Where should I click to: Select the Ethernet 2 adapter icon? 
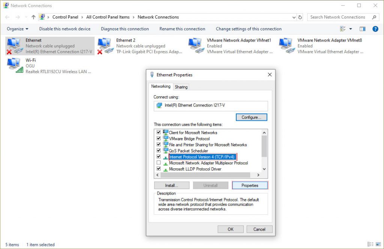105,46
